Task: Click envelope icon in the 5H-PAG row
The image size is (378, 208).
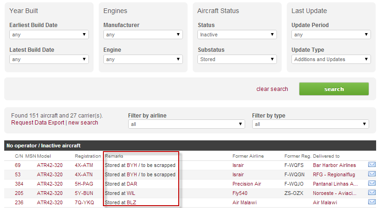Action: 372,184
